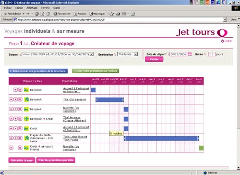The height and width of the screenshot is (175, 240).
Task: Delete the Krabi → aéroport Phuket row
Action: click(x=20, y=148)
